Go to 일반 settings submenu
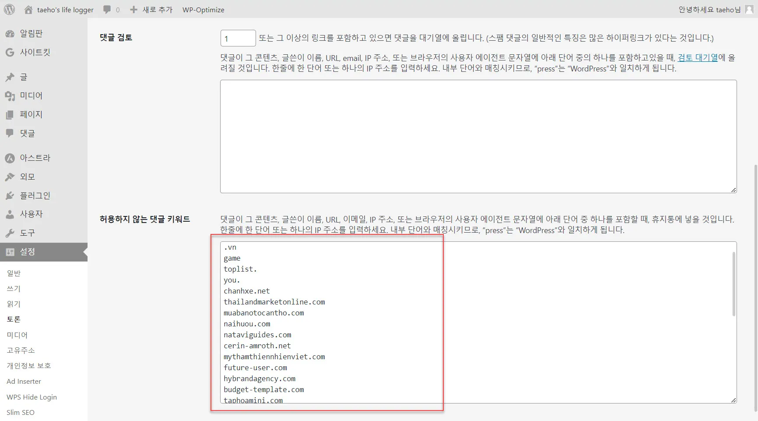 (x=14, y=273)
